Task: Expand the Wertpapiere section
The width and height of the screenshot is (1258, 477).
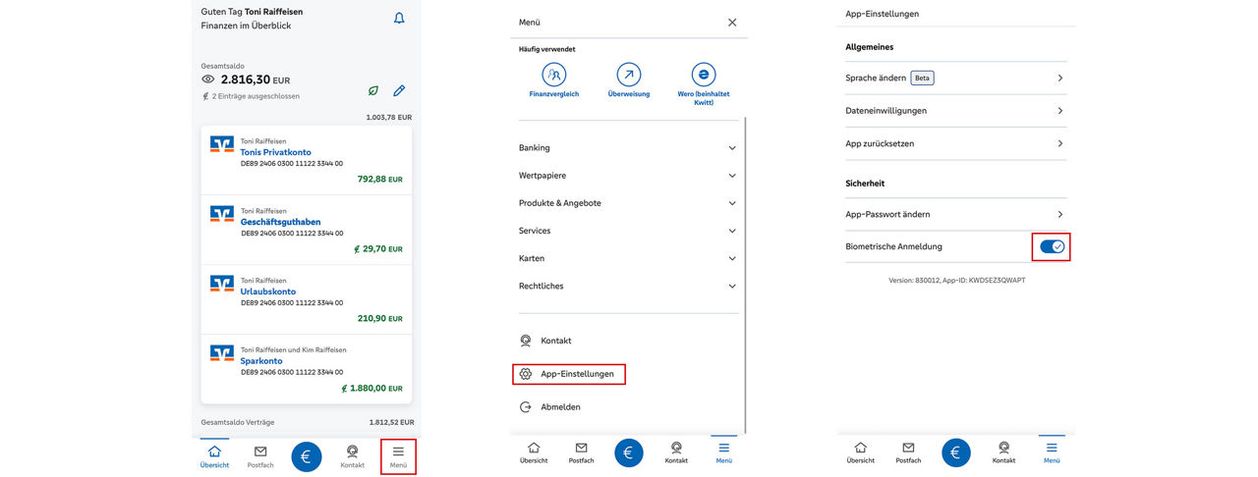Action: click(x=627, y=176)
